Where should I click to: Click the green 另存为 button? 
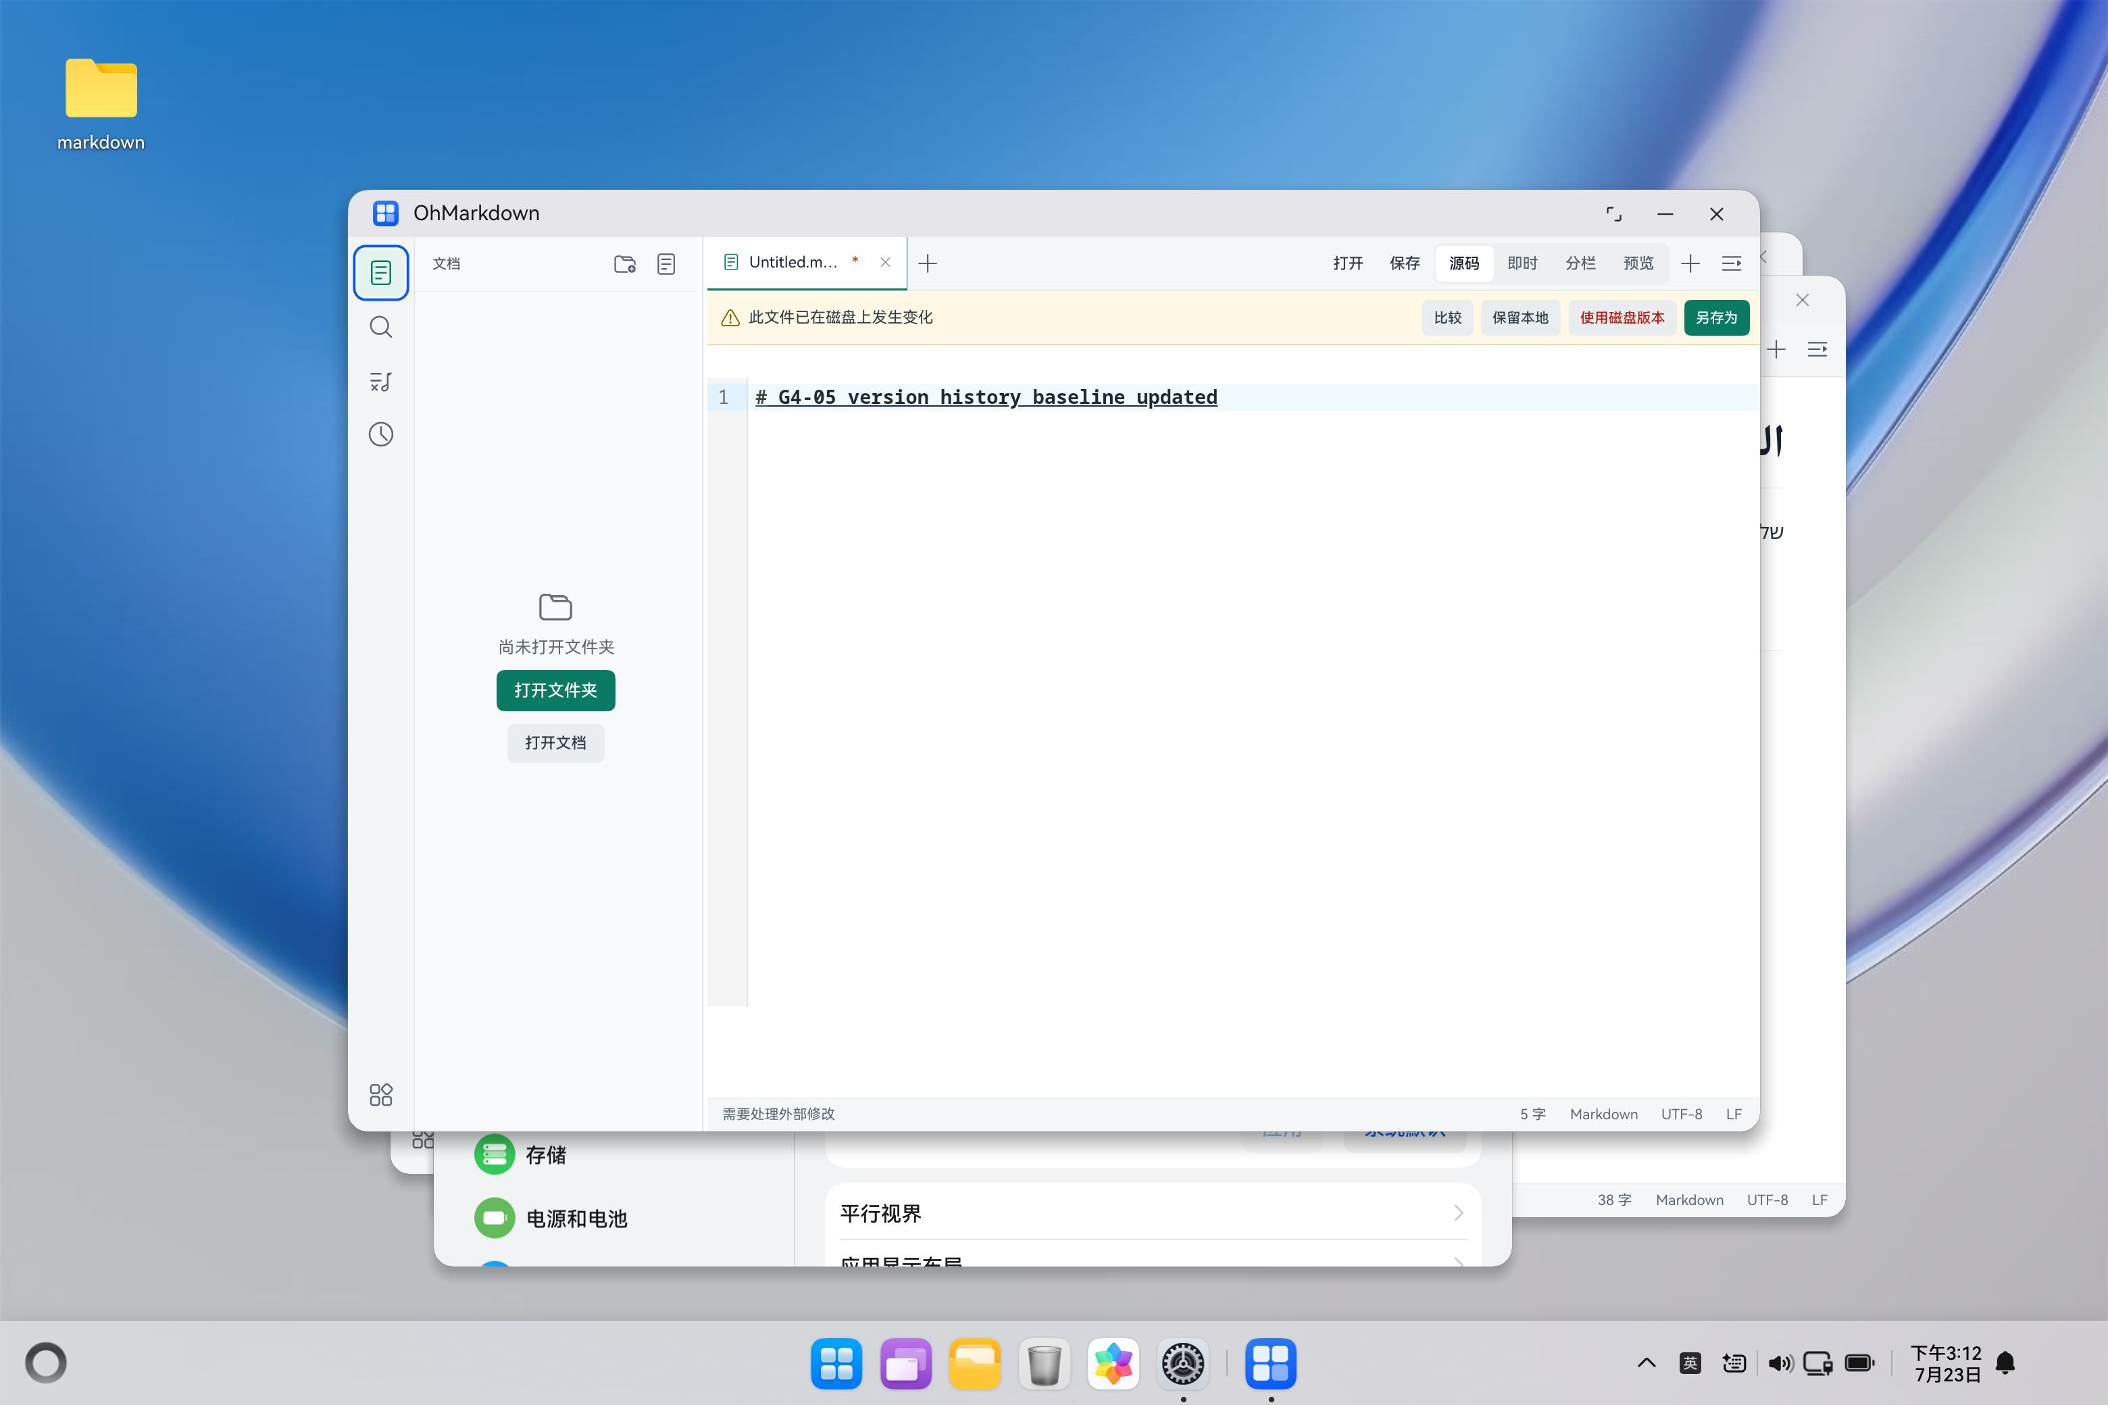pyautogui.click(x=1716, y=318)
